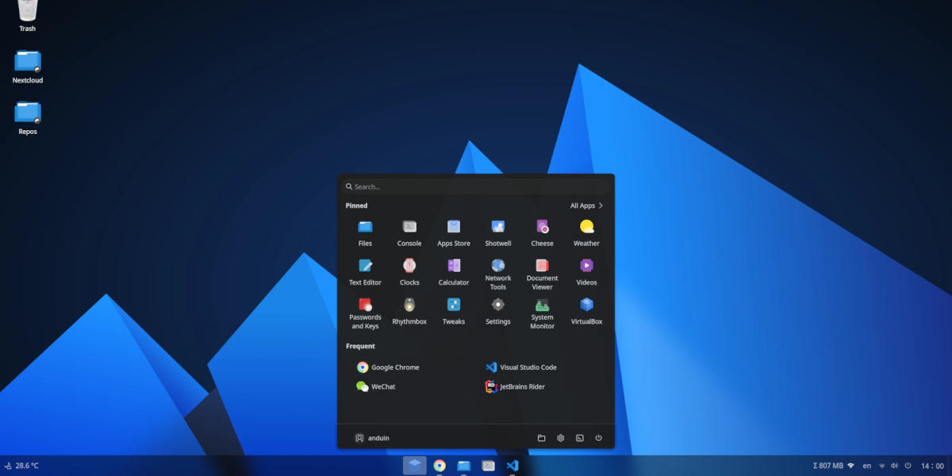Open the terminal shortcut in the menu footer

tap(580, 438)
